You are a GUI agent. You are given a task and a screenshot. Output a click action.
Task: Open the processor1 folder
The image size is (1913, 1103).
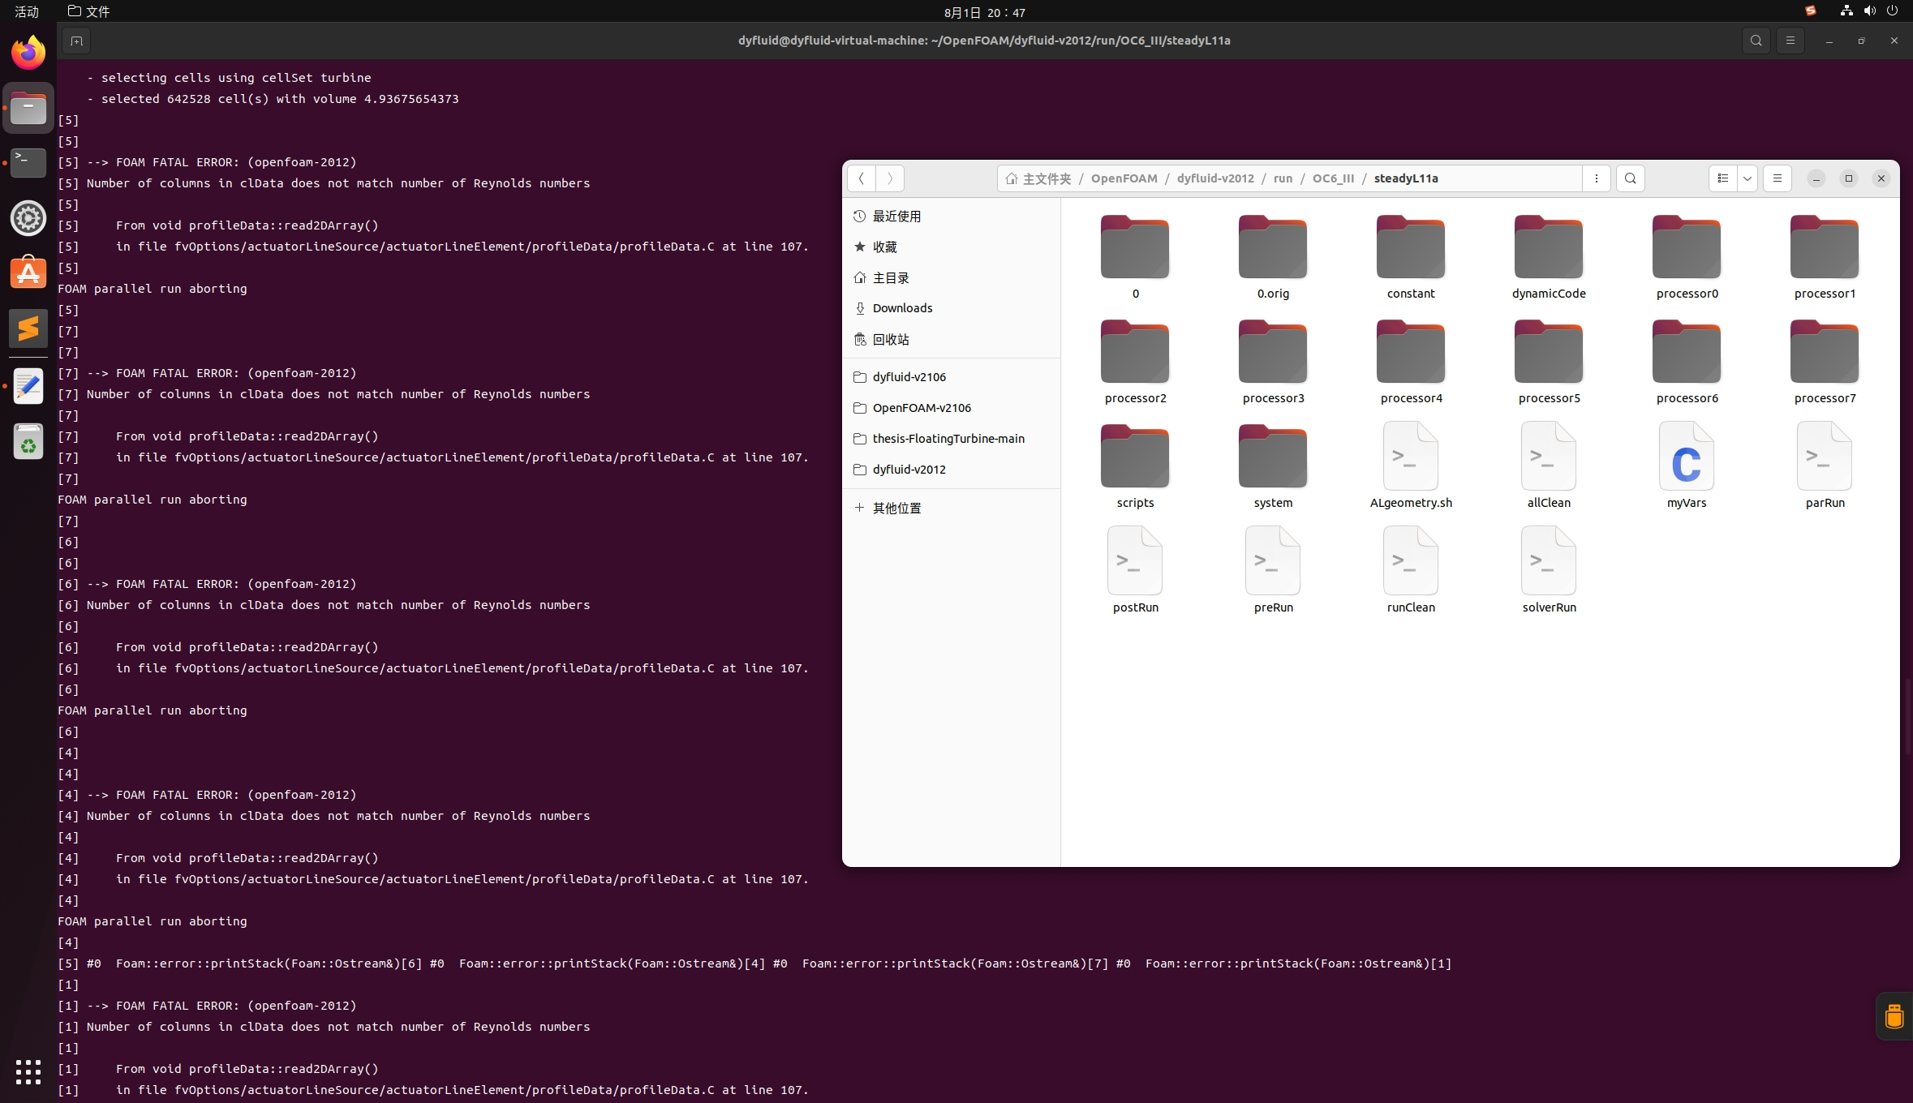[1825, 257]
